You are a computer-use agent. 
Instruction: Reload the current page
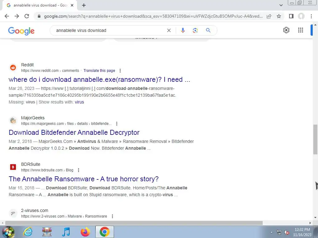click(27, 16)
